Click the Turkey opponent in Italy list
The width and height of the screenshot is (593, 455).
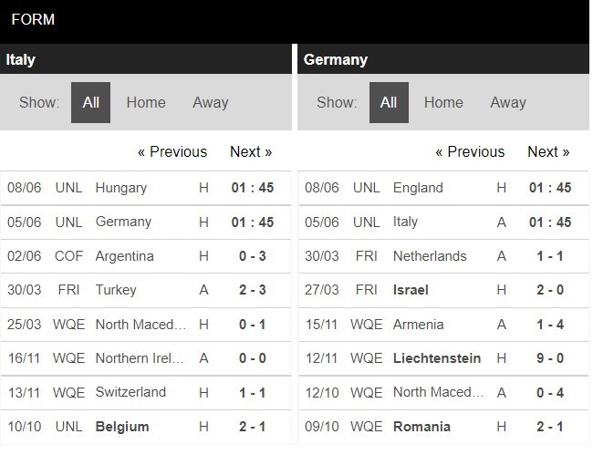(x=116, y=290)
